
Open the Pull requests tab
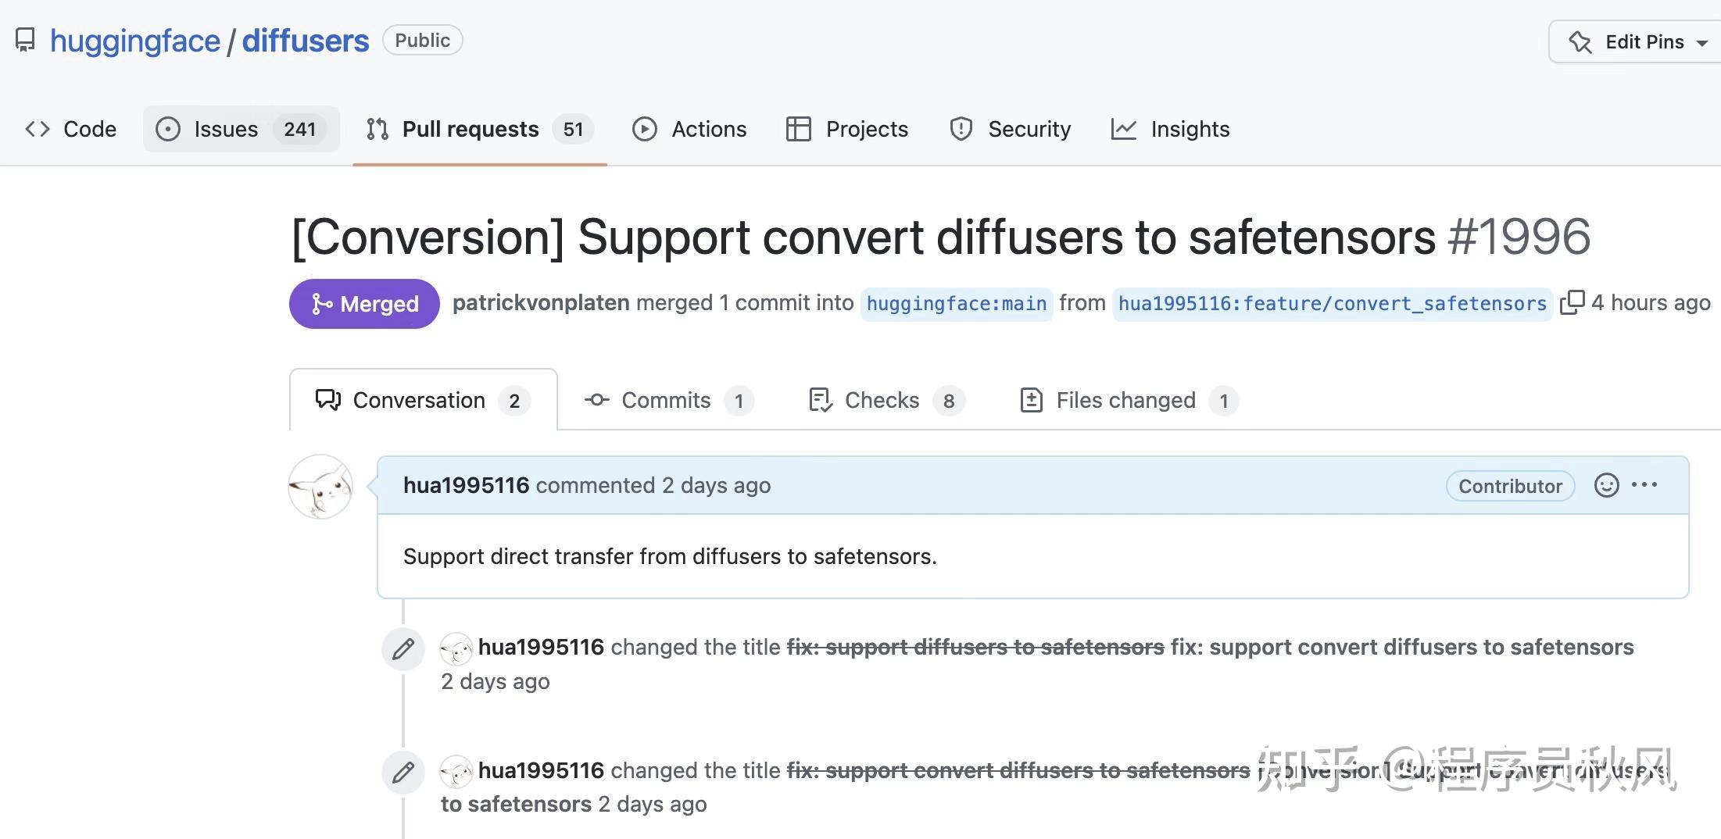479,129
